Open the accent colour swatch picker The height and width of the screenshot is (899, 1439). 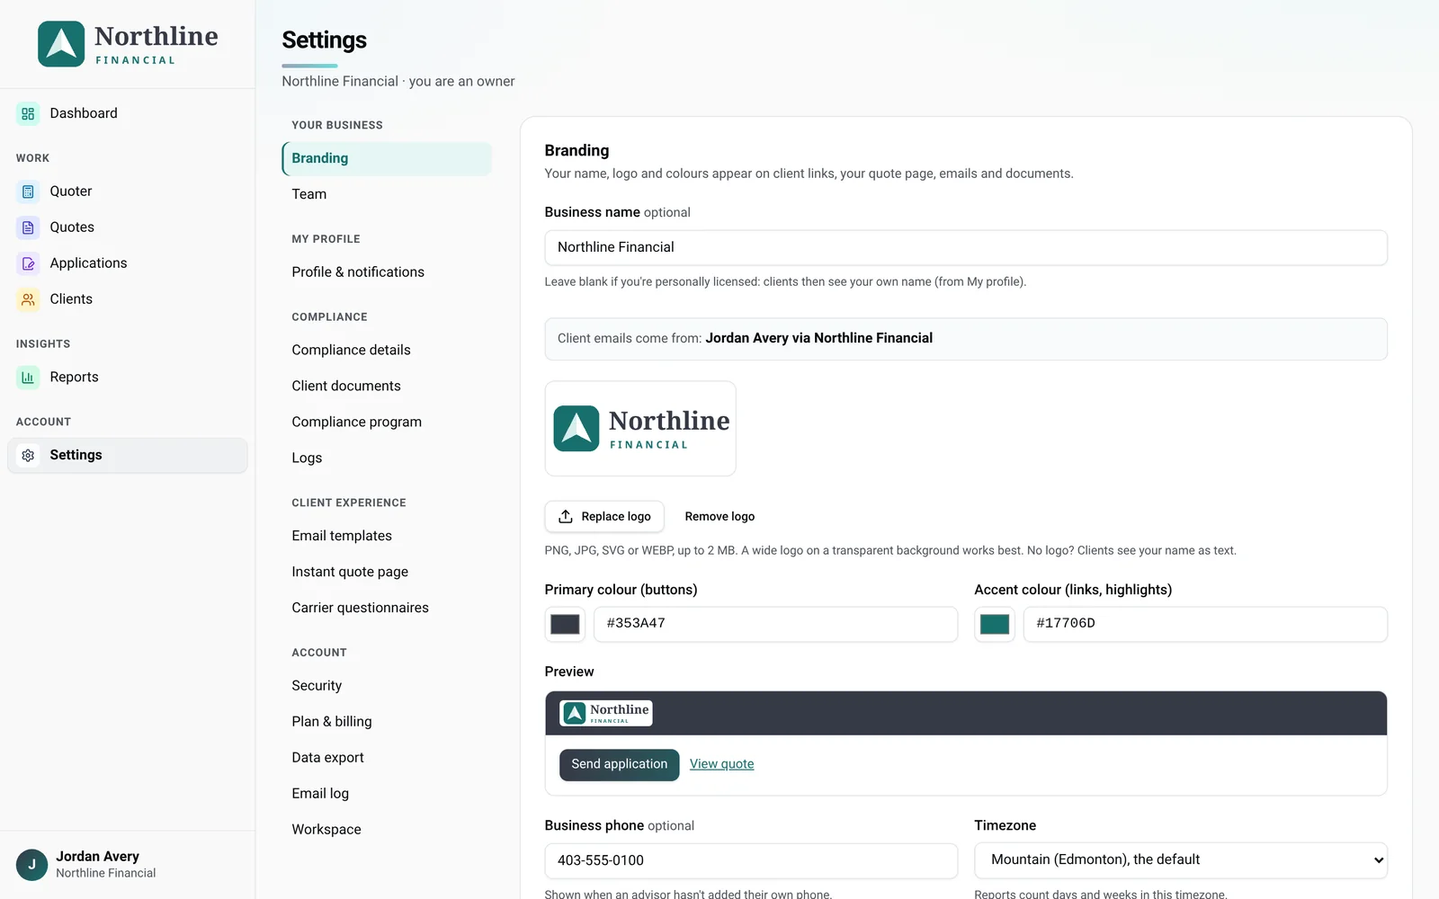coord(995,624)
